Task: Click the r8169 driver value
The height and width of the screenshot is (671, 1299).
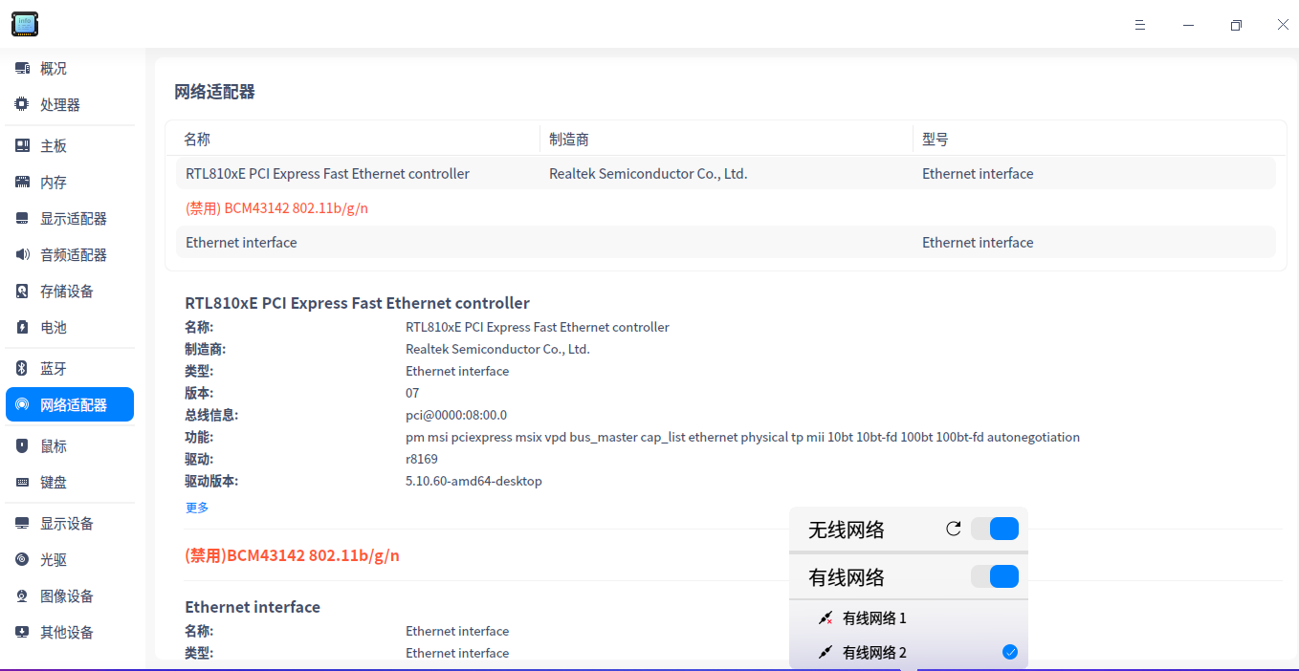Action: coord(422,459)
